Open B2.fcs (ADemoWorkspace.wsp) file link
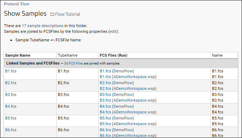 [x=128, y=88]
